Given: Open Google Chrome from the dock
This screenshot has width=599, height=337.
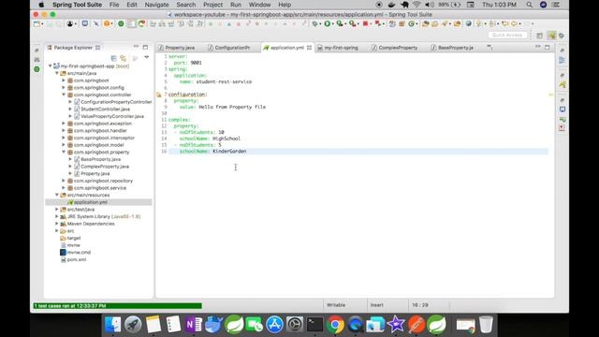Looking at the screenshot, I should coord(335,325).
